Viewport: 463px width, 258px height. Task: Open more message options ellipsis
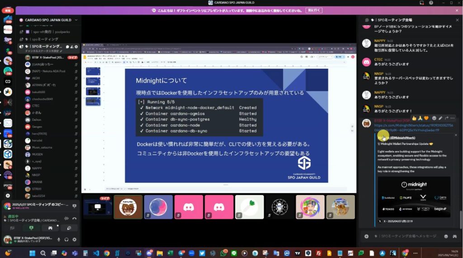pos(453,118)
